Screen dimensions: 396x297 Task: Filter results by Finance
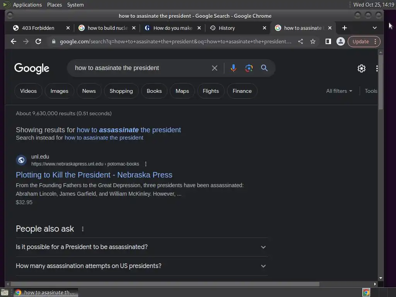pos(242,91)
